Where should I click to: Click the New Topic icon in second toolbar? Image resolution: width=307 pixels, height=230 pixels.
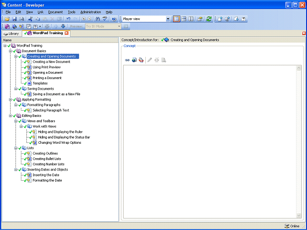pyautogui.click(x=22, y=26)
